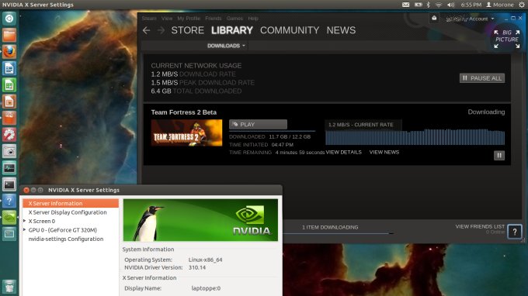Open the Help menu in Steam

[x=253, y=19]
